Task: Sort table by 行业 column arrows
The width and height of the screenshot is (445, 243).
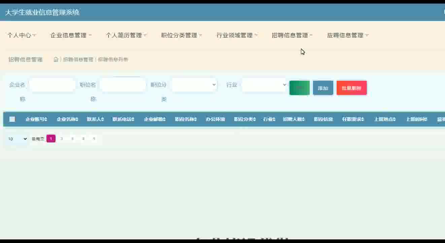Action: (274, 119)
